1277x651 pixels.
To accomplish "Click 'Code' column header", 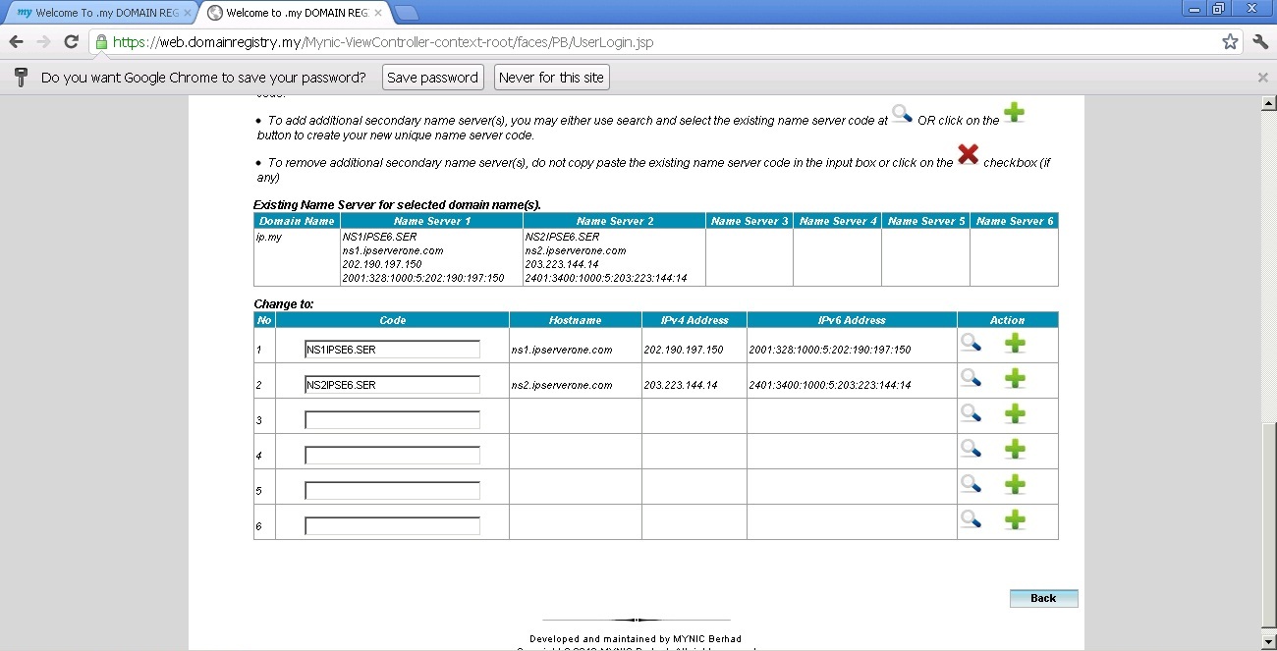I will tap(392, 320).
